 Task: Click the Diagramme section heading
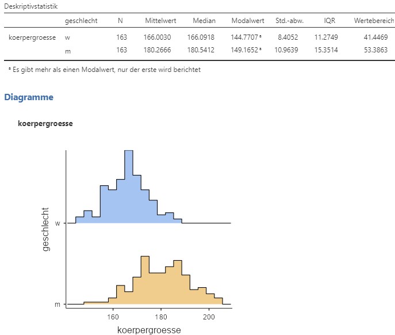(29, 97)
